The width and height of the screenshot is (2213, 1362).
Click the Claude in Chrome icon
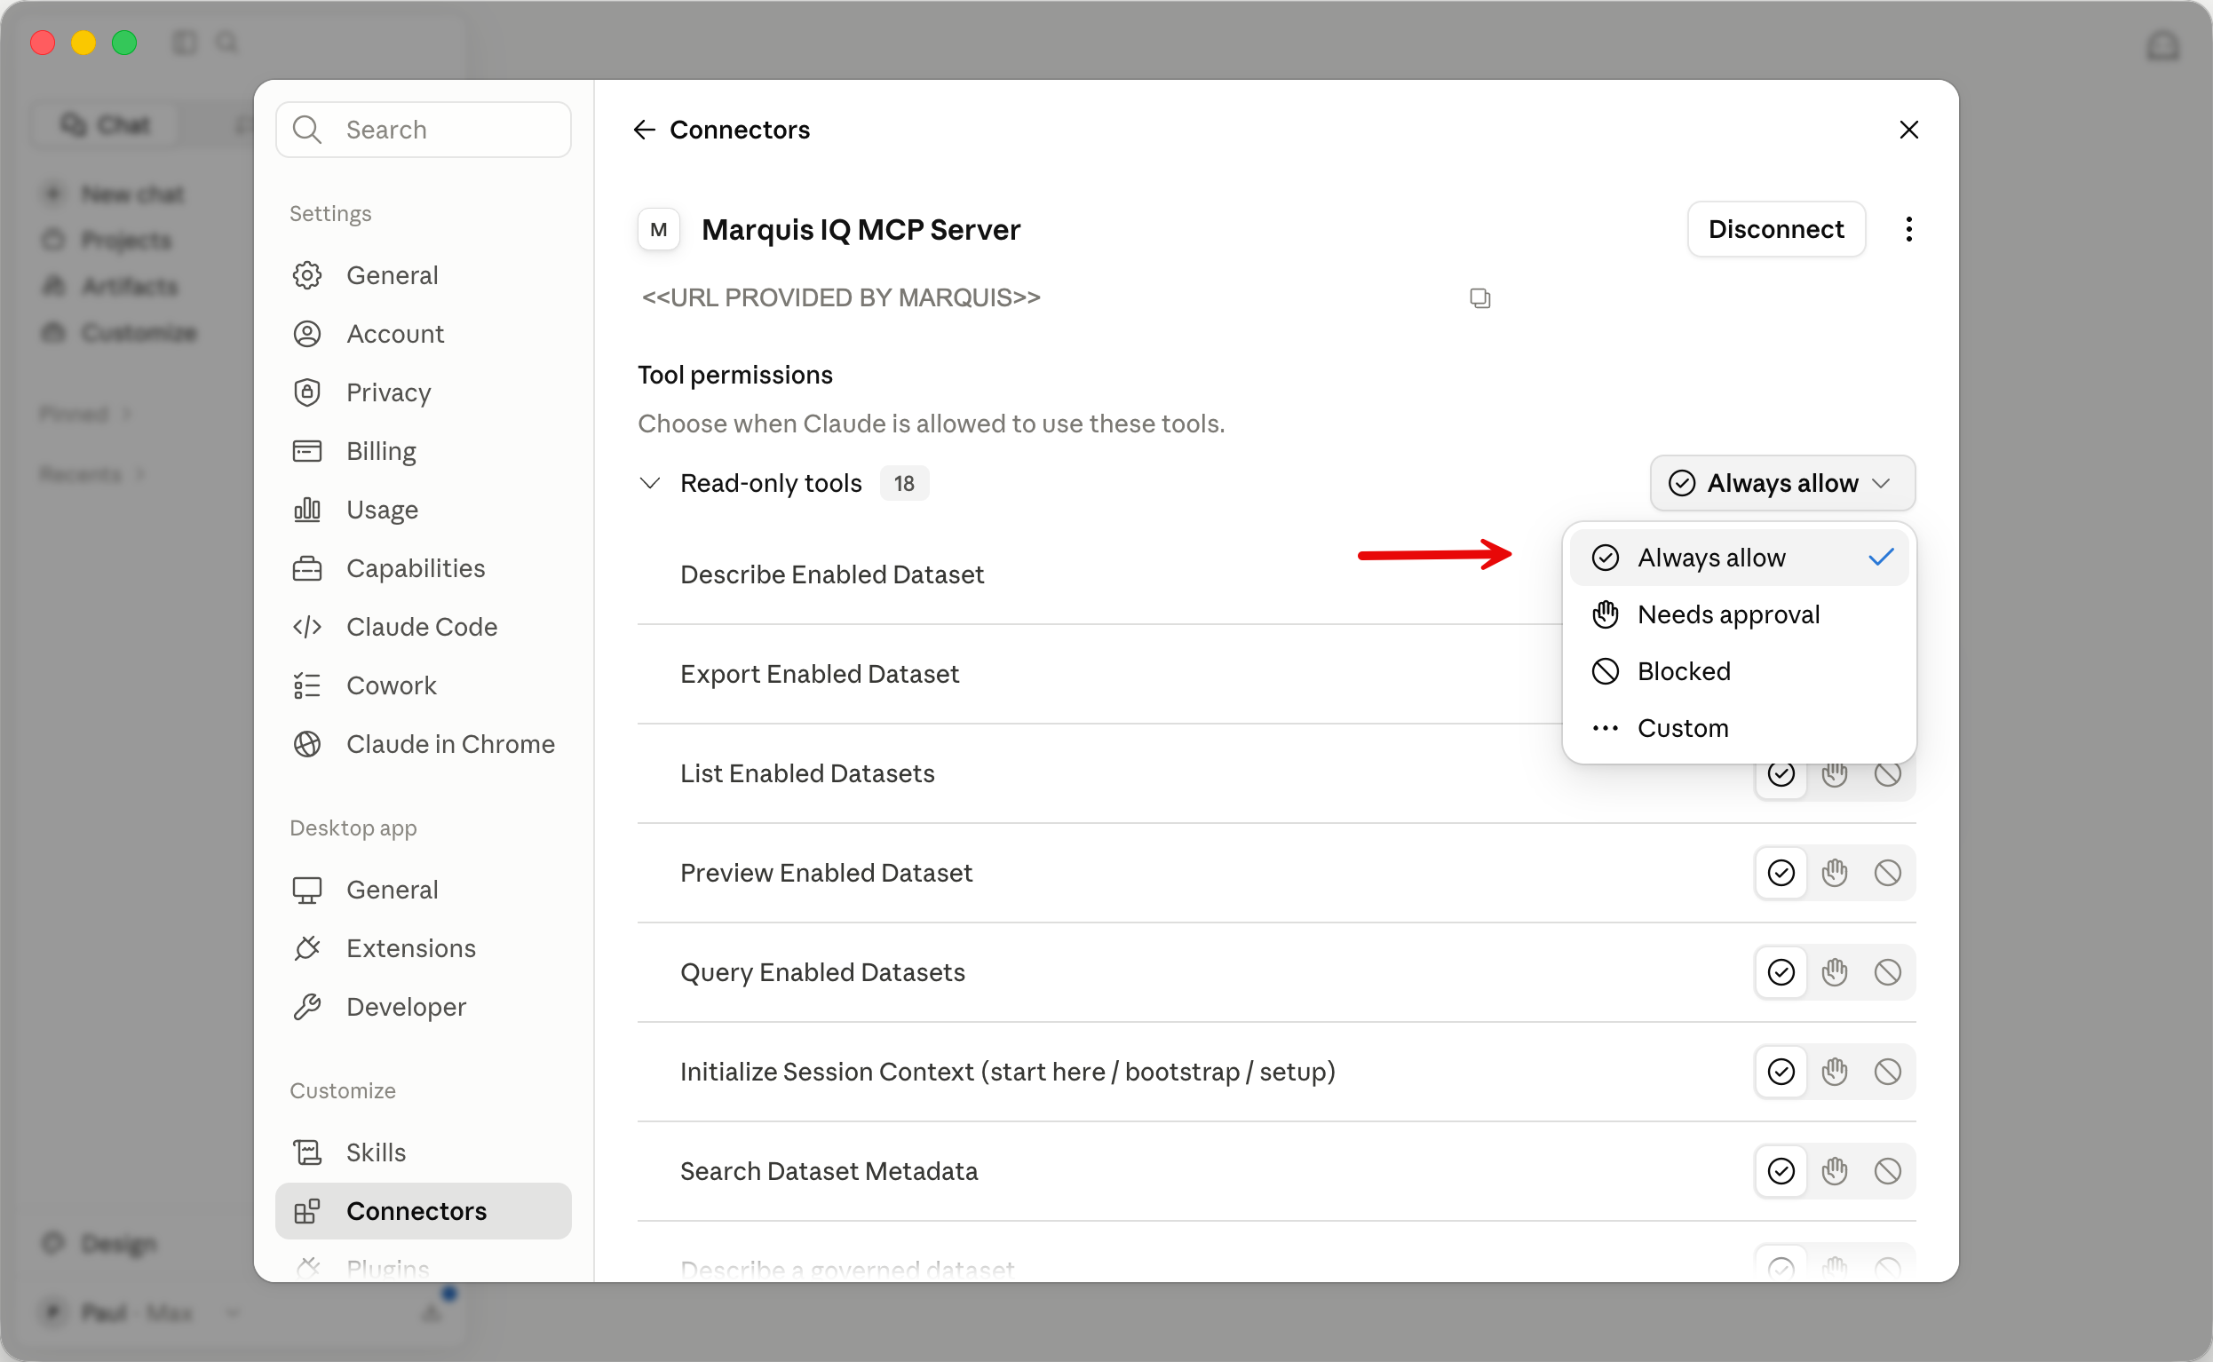tap(307, 744)
